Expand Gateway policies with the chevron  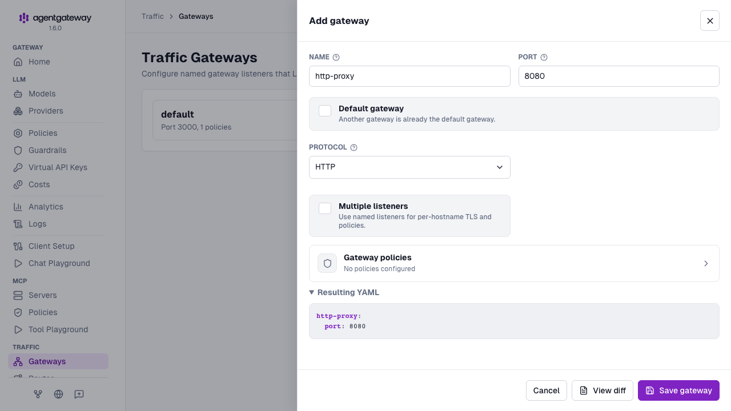pyautogui.click(x=706, y=264)
